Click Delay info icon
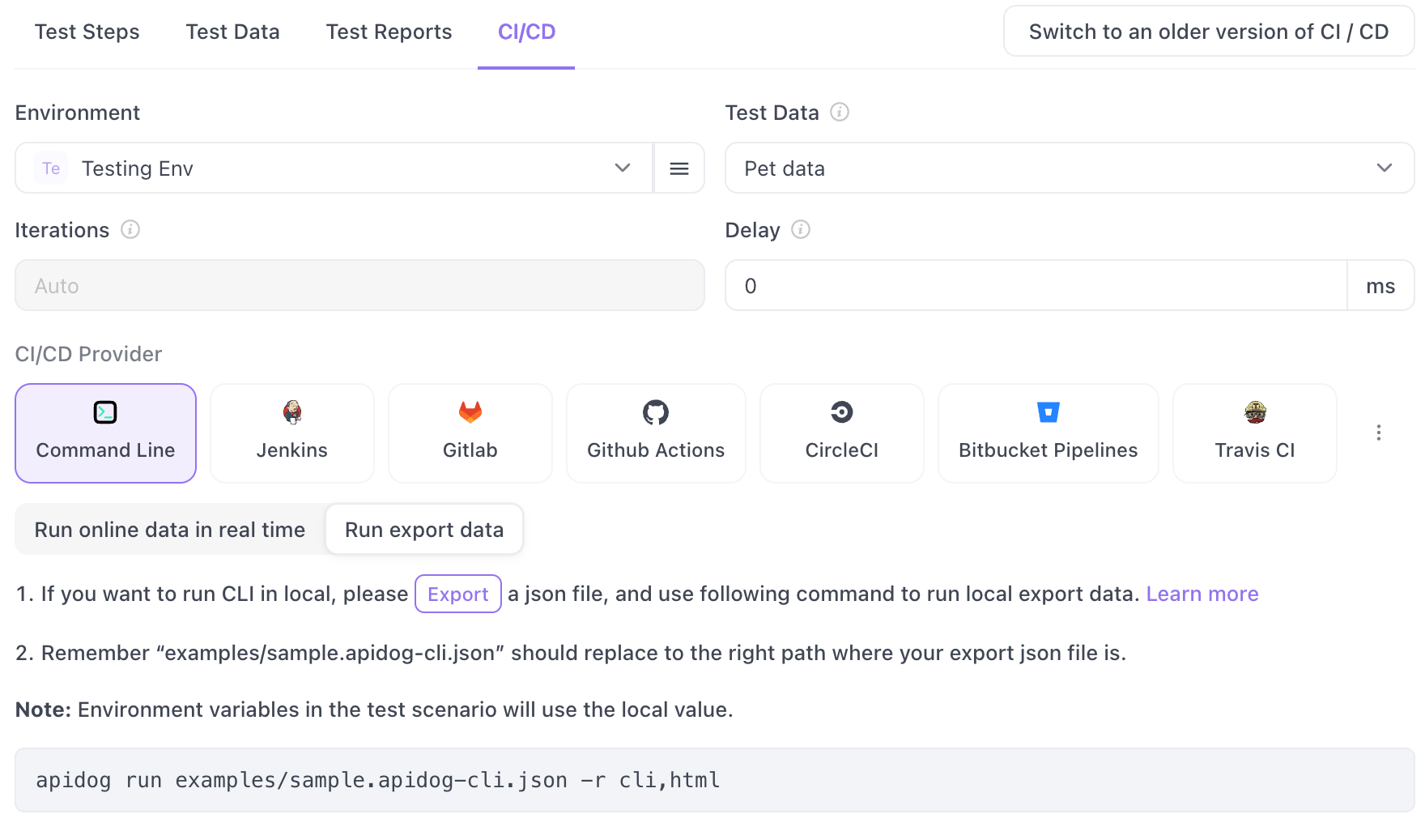The image size is (1425, 831). (801, 229)
